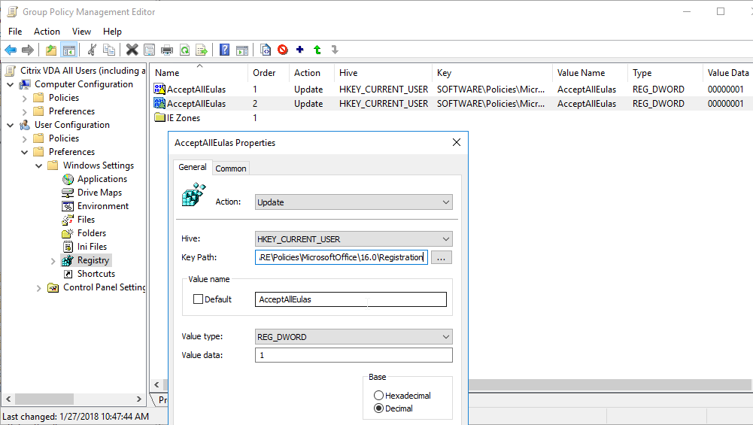
Task: Click the green Move Up arrow icon
Action: tap(317, 50)
